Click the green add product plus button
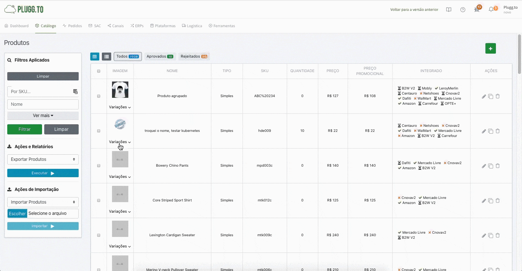The width and height of the screenshot is (522, 271). pyautogui.click(x=490, y=49)
